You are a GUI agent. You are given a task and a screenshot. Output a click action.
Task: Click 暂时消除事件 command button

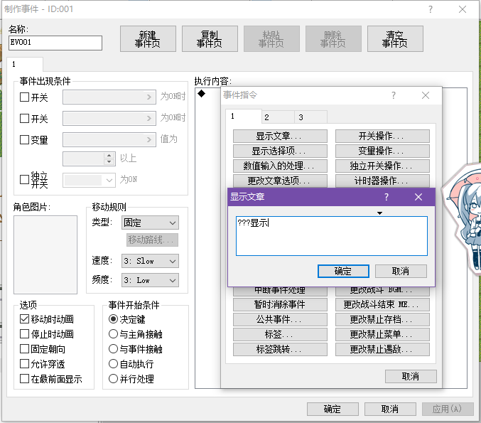280,304
